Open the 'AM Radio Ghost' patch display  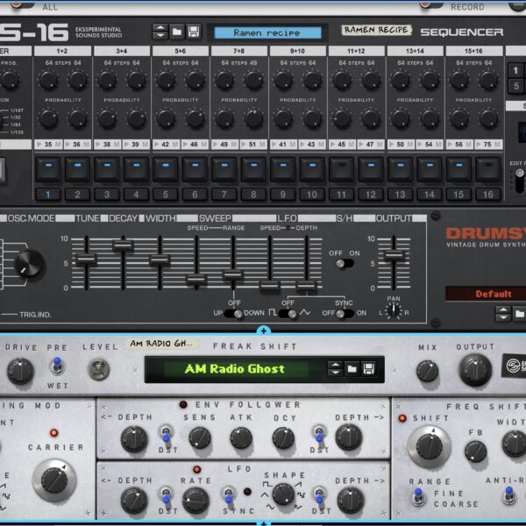236,369
